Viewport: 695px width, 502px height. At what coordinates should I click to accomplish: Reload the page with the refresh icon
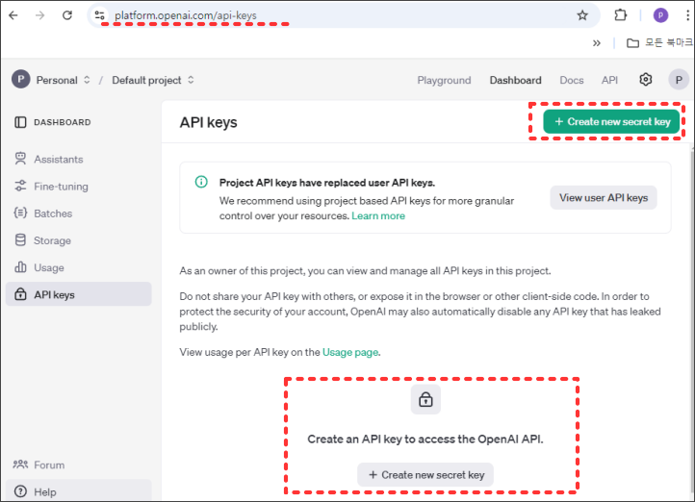pos(67,15)
